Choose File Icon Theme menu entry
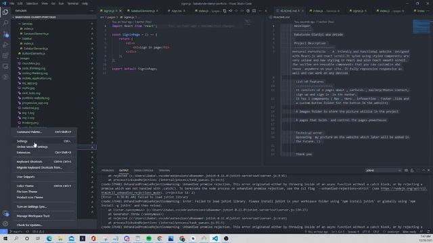Screen dimensions: 433x243 coord(43,192)
